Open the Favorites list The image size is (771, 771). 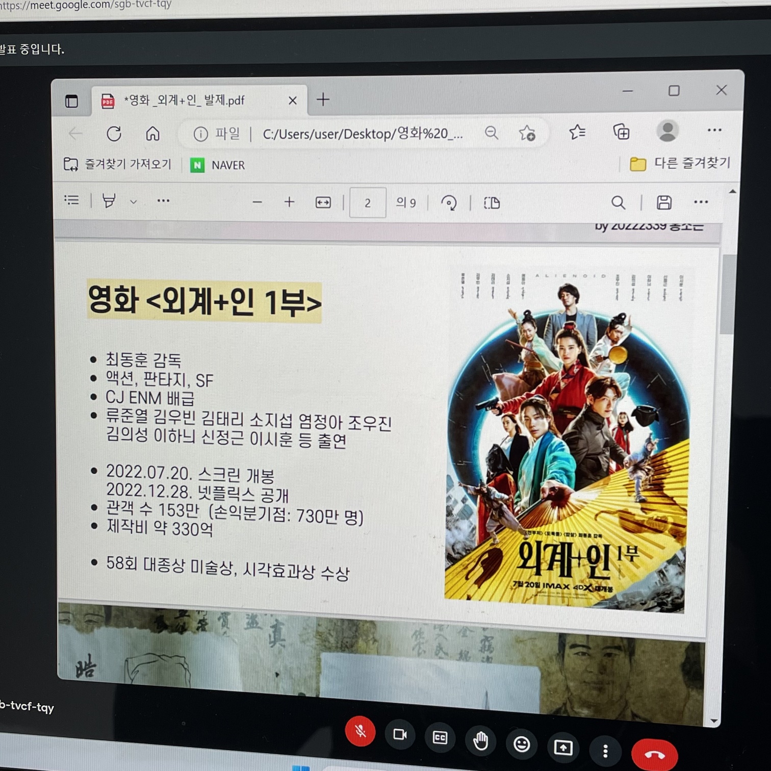(577, 132)
